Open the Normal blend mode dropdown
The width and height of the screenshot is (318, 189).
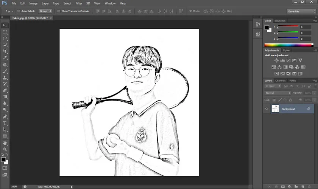tap(278, 93)
